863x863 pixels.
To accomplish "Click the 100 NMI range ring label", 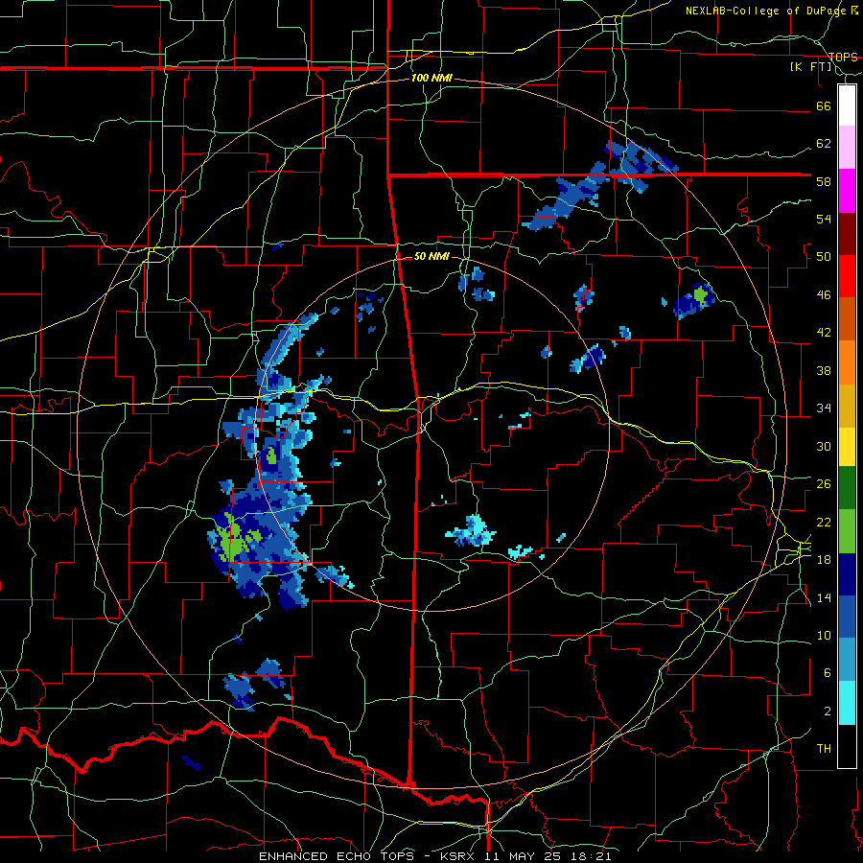I will [431, 79].
